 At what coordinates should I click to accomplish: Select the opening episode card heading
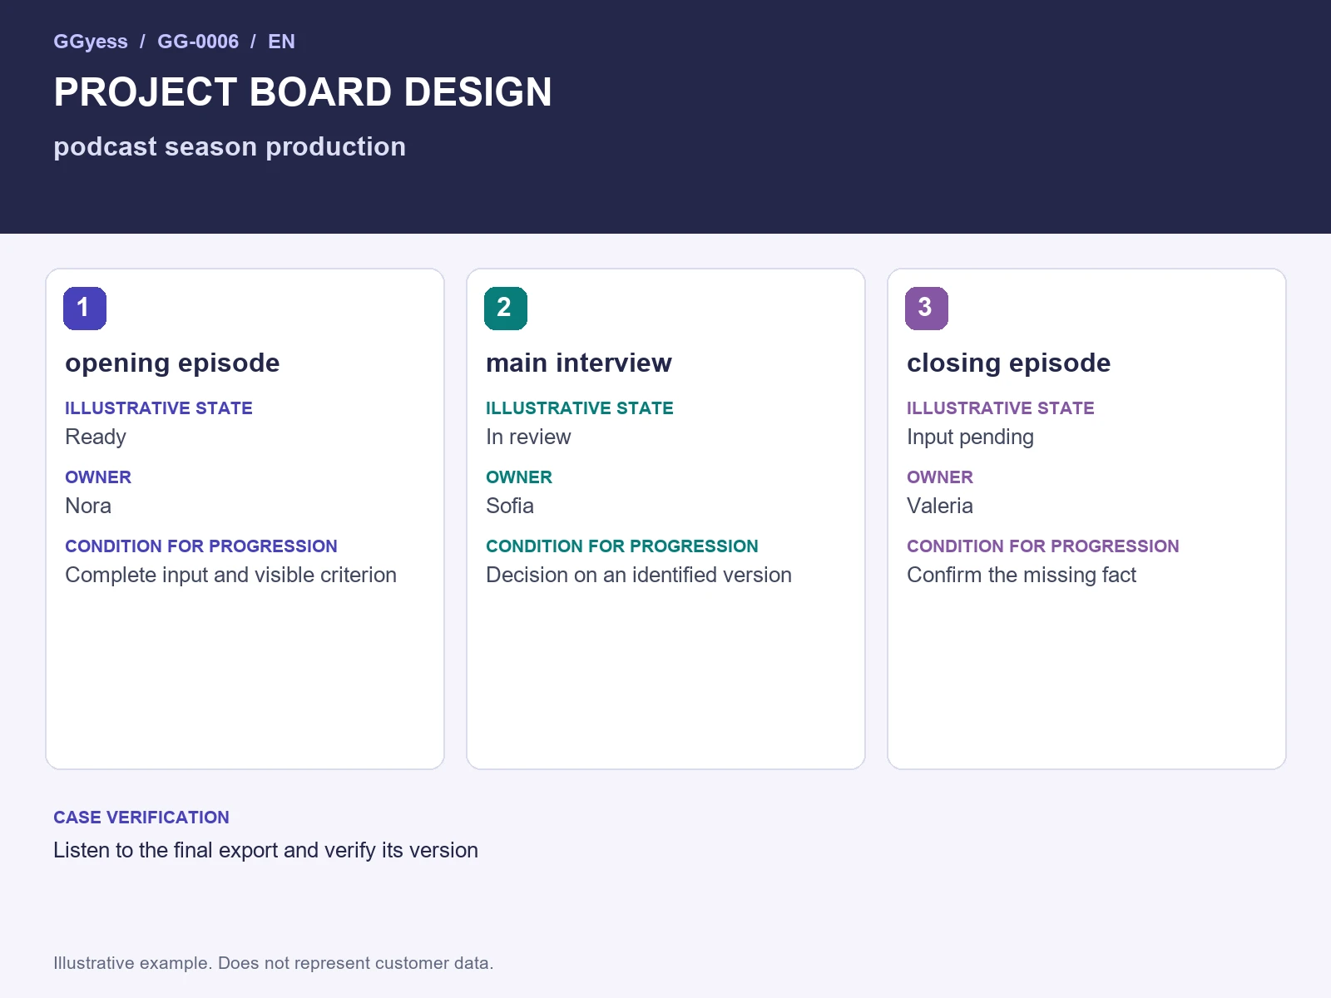(172, 363)
